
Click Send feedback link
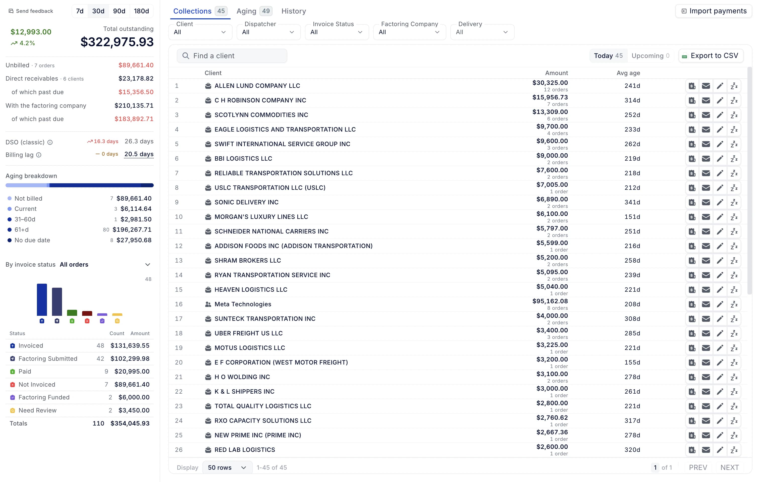point(31,11)
